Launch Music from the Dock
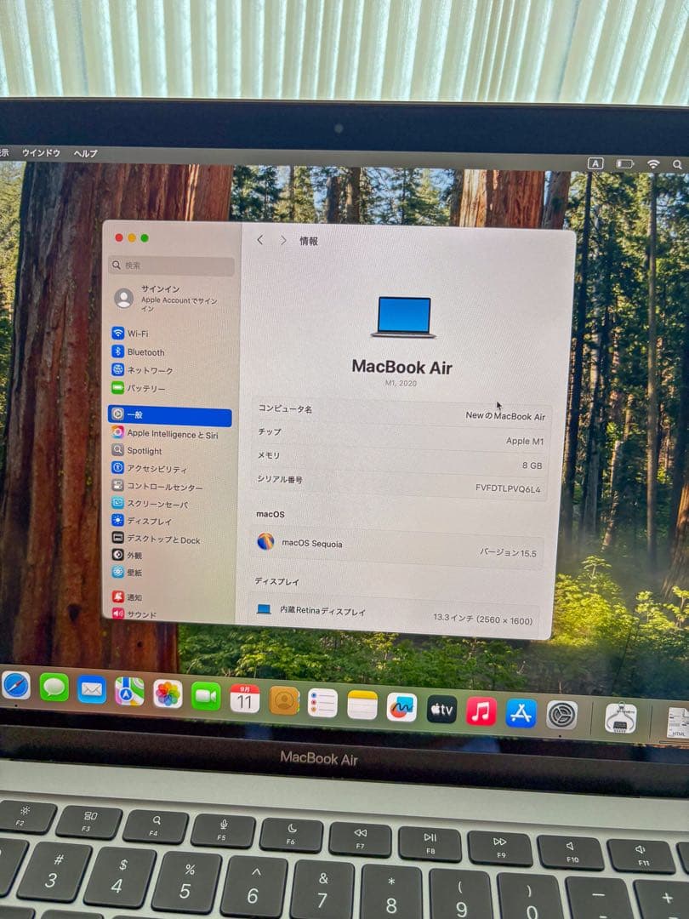 481,711
